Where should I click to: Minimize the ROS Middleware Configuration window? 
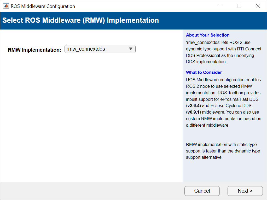(221, 6)
